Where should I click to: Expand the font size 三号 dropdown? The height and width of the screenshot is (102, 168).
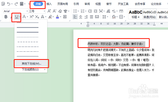coord(44,11)
